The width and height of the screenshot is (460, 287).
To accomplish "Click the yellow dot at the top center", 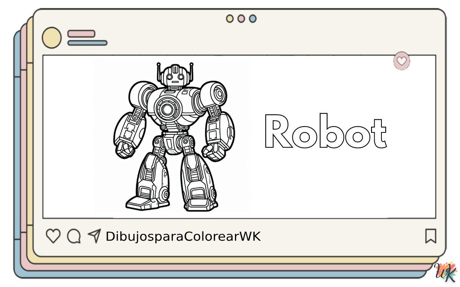I will click(230, 18).
